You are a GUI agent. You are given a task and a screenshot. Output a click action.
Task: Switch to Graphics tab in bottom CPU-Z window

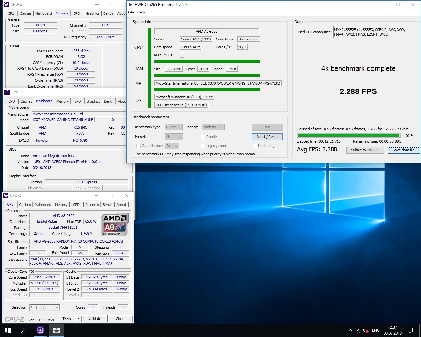[x=92, y=205]
